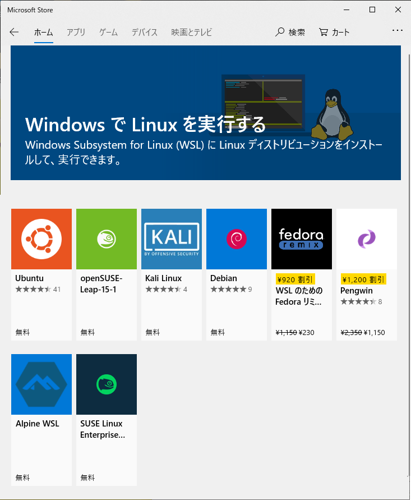The height and width of the screenshot is (500, 411).
Task: Open the Debian swirl app icon
Action: [x=237, y=239]
